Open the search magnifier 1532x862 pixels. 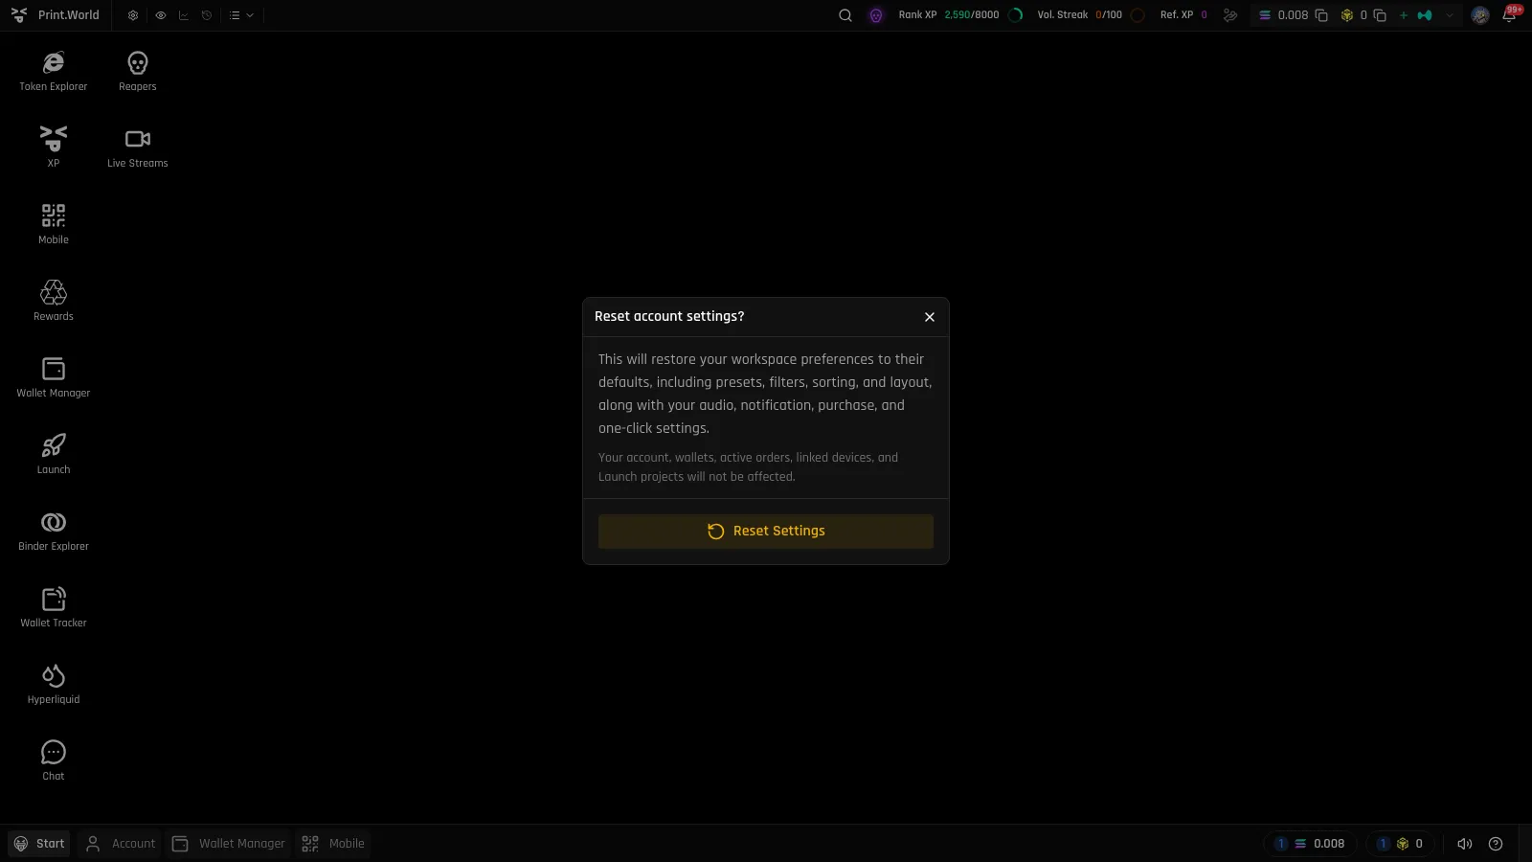point(845,15)
